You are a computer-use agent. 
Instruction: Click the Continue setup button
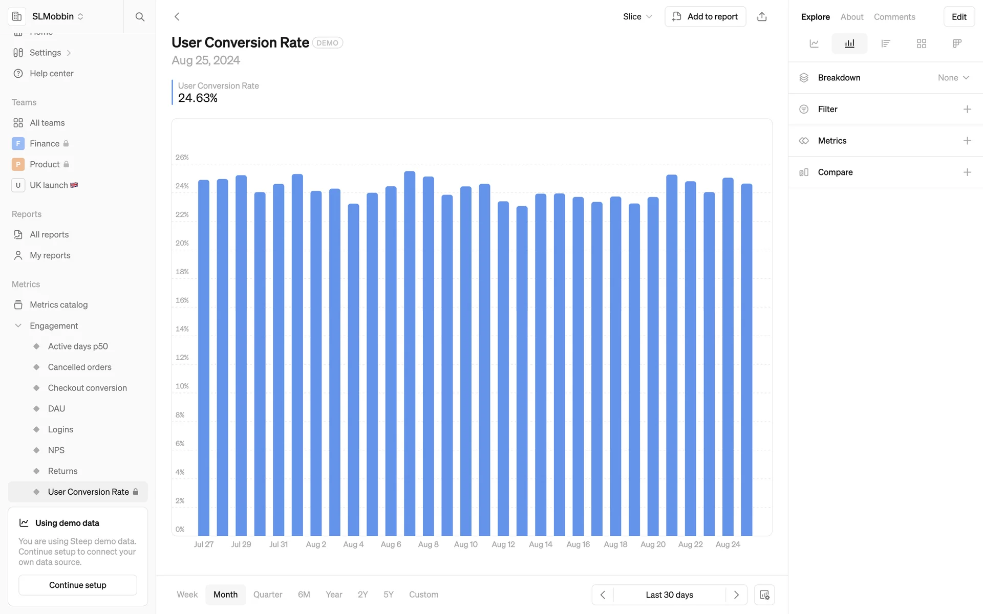[x=78, y=585]
